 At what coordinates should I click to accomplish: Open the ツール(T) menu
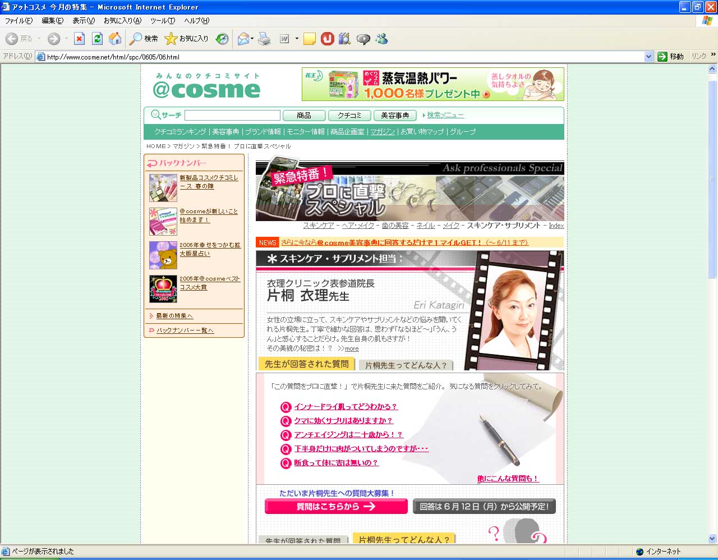(x=162, y=21)
